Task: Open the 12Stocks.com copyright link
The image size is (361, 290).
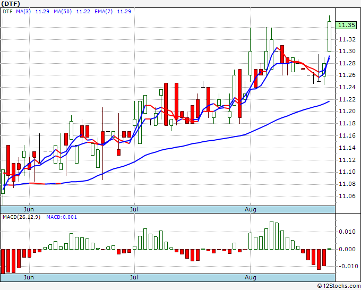Action: point(339,286)
